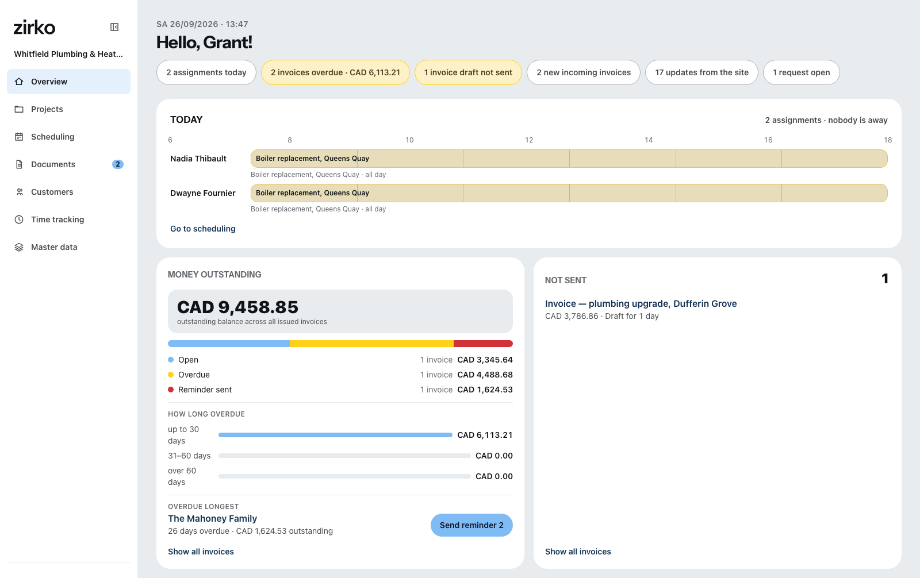Click the 2 invoices overdue chip

[x=335, y=72]
